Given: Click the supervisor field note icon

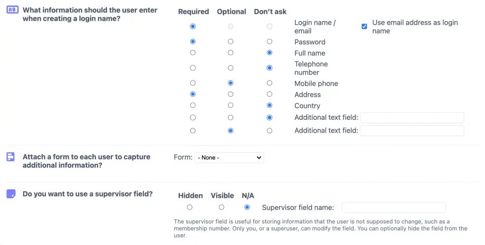Looking at the screenshot, I should [11, 194].
